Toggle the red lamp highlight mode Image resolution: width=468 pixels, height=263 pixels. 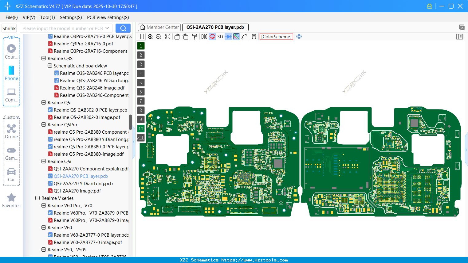212,36
